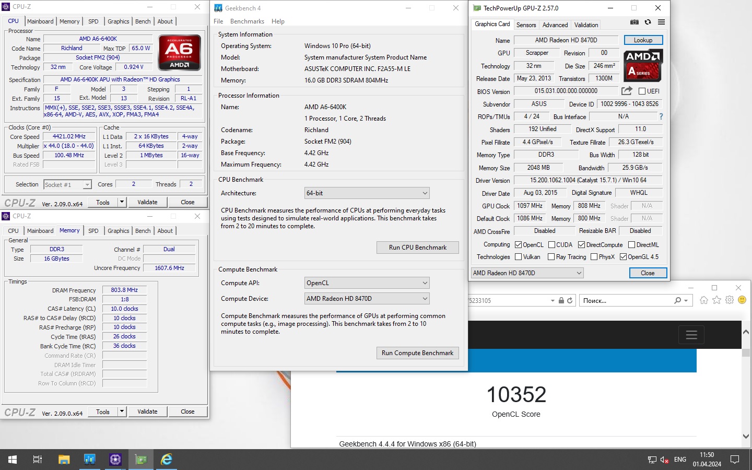Image resolution: width=752 pixels, height=470 pixels.
Task: Open Socket #1 selection dropdown in CPU-Z
Action: click(67, 184)
